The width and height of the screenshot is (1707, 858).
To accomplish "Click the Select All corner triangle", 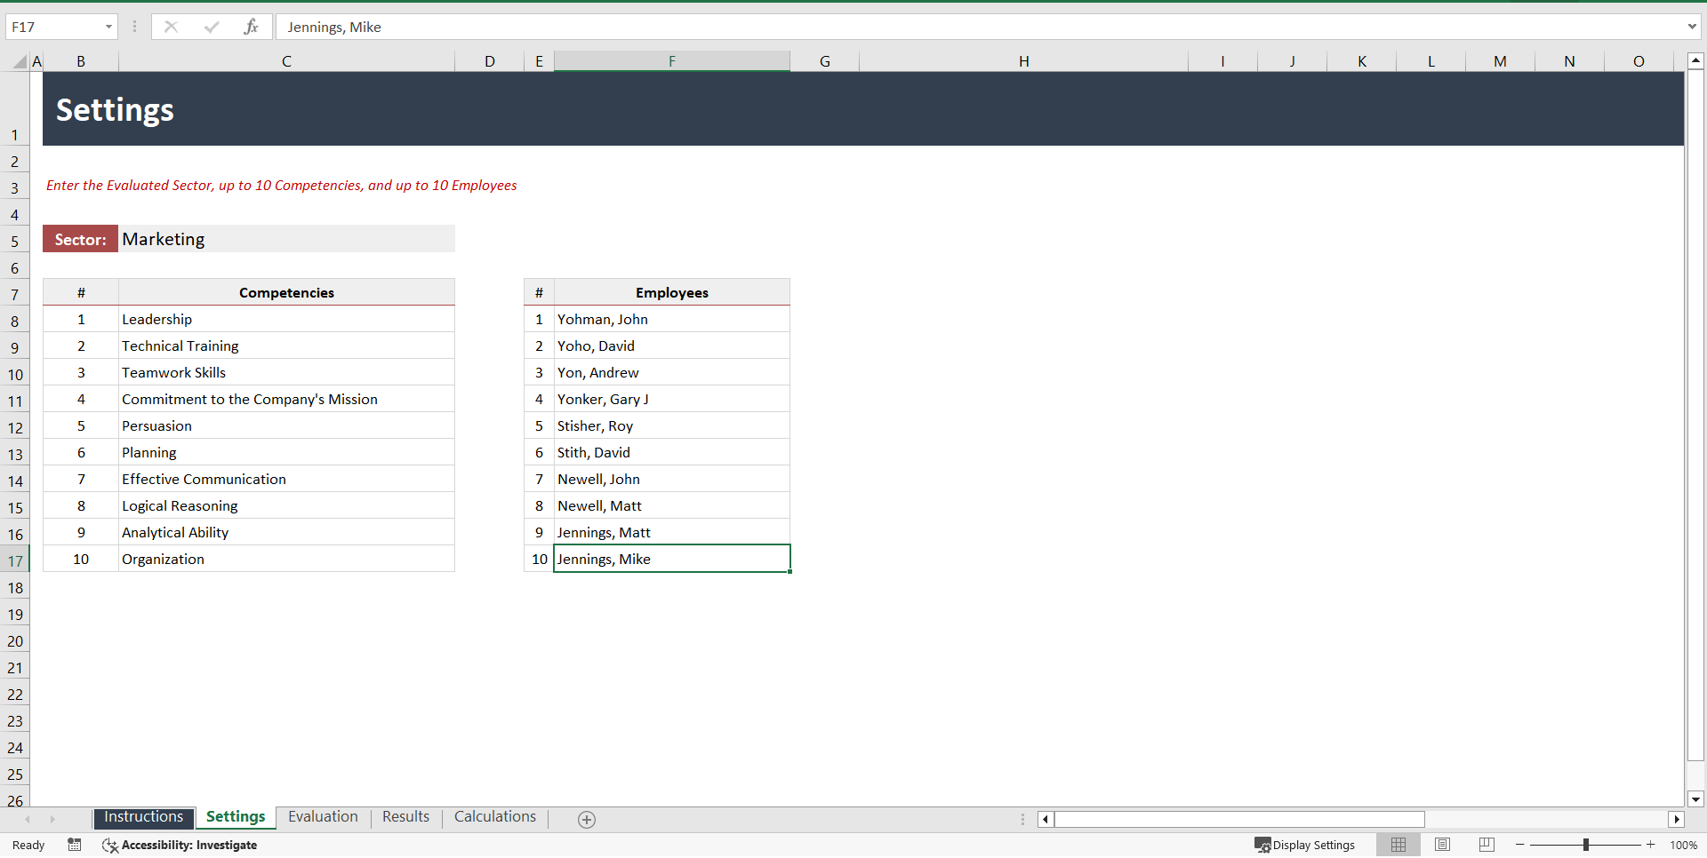I will (20, 61).
